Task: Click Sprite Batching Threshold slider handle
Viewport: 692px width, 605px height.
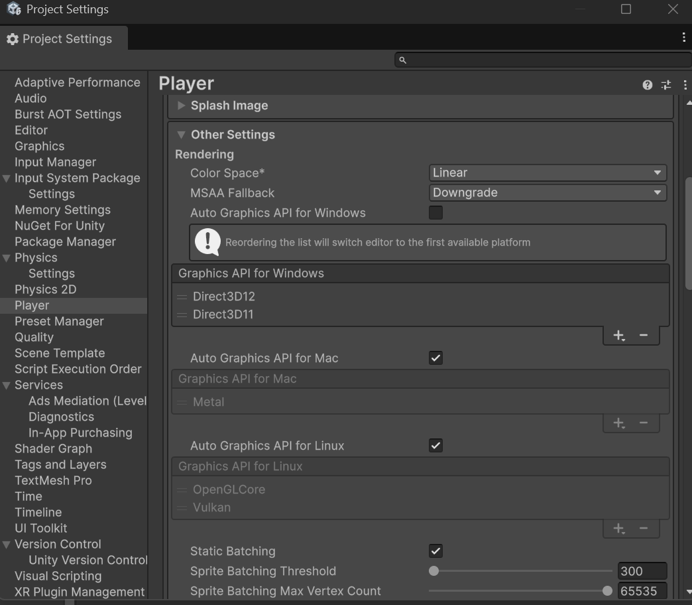Action: [433, 571]
